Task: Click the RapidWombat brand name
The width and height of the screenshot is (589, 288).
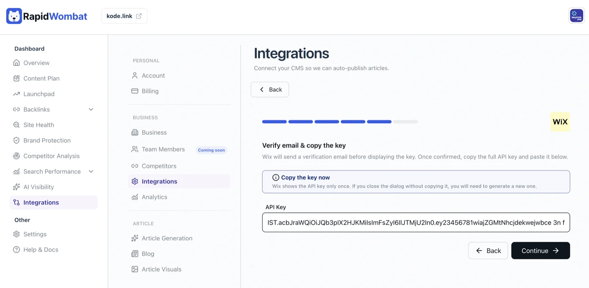Action: click(x=55, y=17)
